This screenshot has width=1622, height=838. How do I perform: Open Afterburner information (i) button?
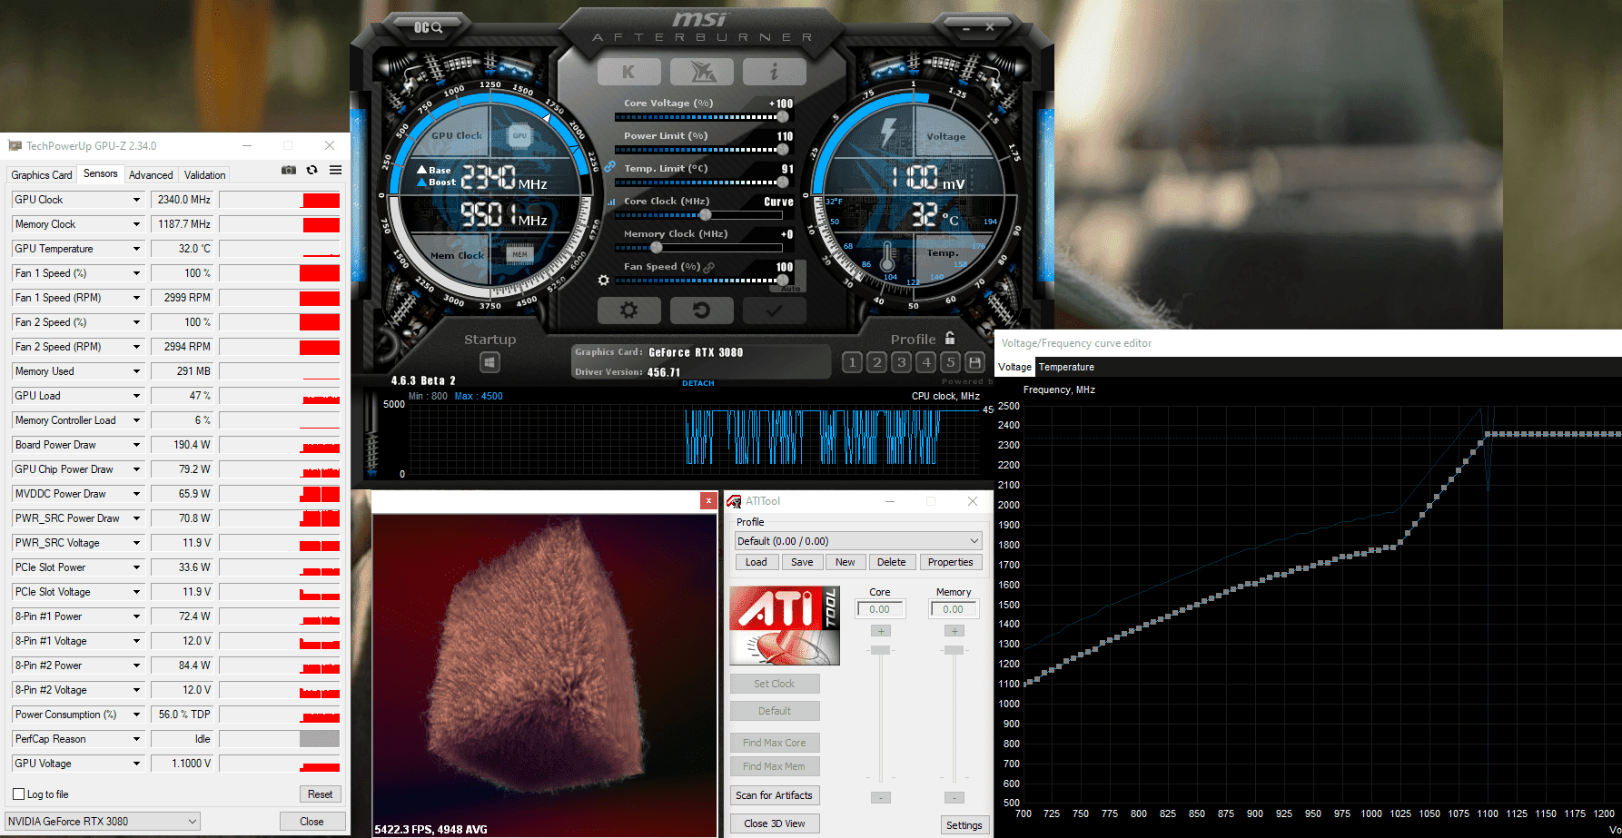774,72
